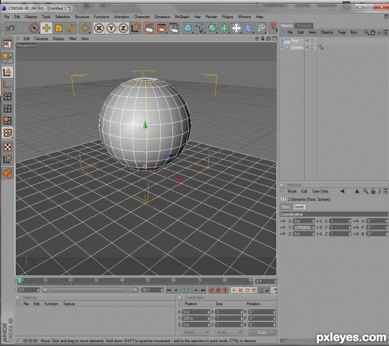Switch to Model mode in sidebar
The image size is (389, 346).
point(7,73)
